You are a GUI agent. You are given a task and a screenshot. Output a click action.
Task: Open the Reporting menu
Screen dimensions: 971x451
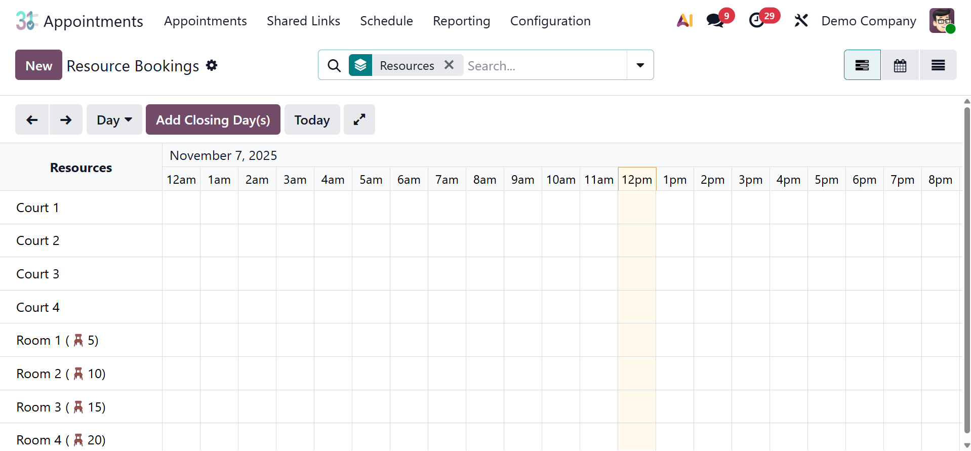tap(461, 21)
